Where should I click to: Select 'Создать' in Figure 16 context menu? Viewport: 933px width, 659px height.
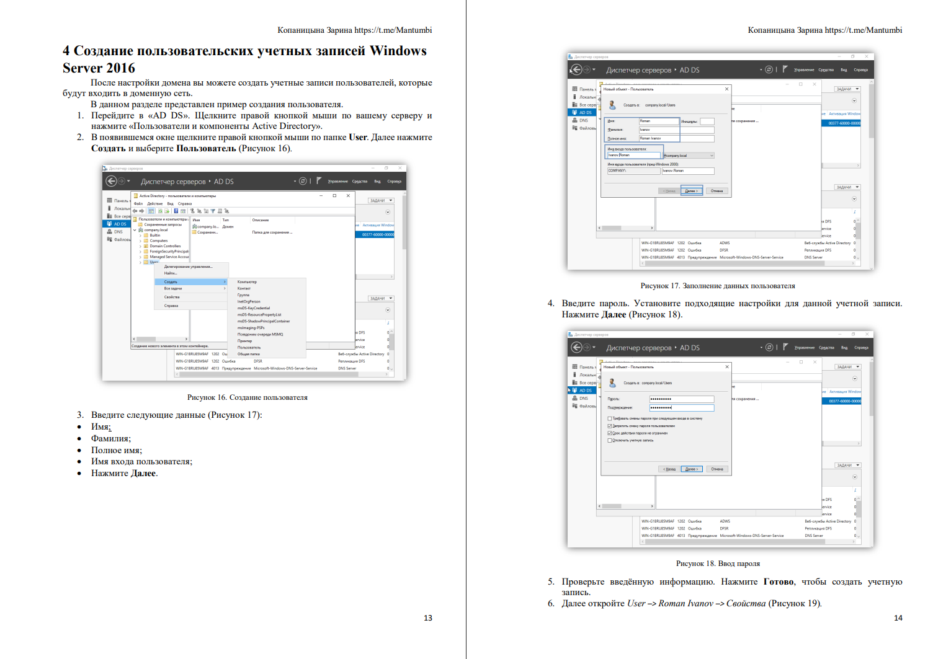coord(190,281)
